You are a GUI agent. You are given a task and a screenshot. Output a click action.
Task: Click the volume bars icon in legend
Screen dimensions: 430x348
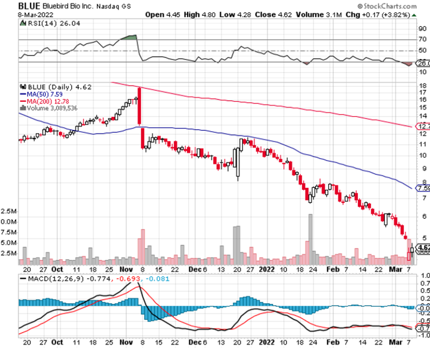coord(22,108)
